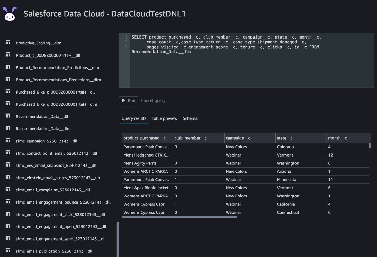The image size is (377, 257).
Task: Select Predictive_Scoring__dlm table
Action: pyautogui.click(x=39, y=43)
